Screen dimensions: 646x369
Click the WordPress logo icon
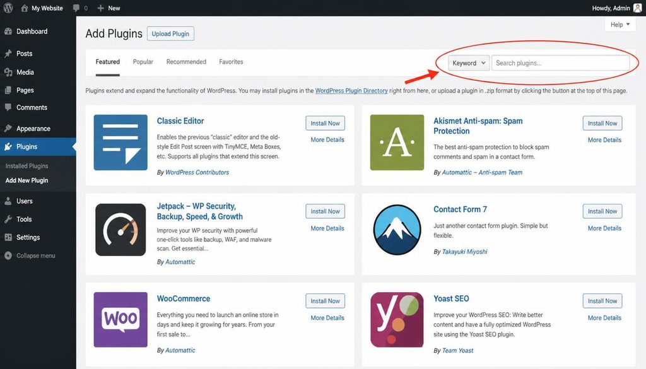(x=8, y=8)
